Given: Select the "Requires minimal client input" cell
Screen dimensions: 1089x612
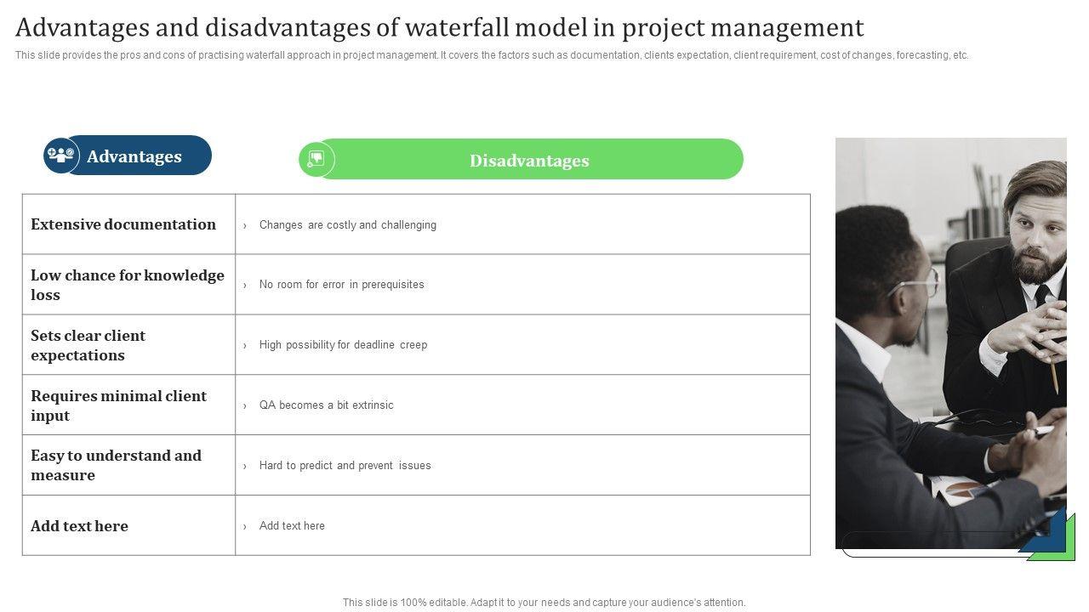Looking at the screenshot, I should pyautogui.click(x=119, y=405).
